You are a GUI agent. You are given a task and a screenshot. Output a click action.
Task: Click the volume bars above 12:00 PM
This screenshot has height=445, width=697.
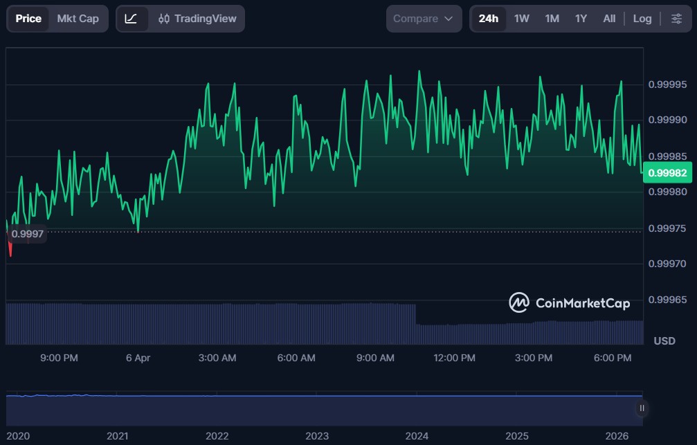(454, 334)
